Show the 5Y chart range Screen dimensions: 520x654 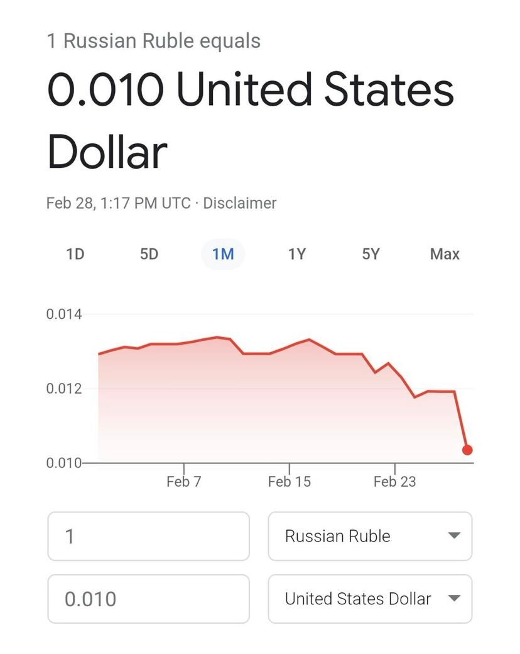tap(371, 254)
